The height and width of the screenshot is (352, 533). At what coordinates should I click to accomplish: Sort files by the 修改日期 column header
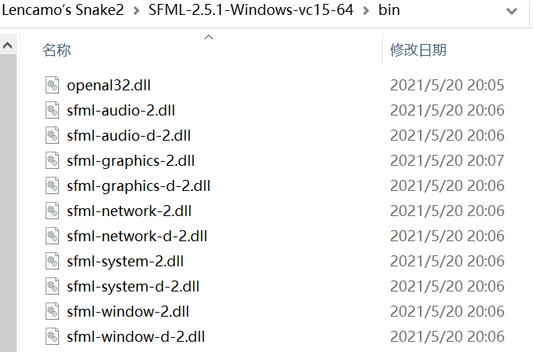418,50
